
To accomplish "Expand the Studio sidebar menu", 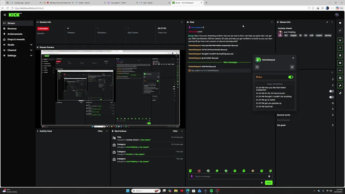I will 18,45.
